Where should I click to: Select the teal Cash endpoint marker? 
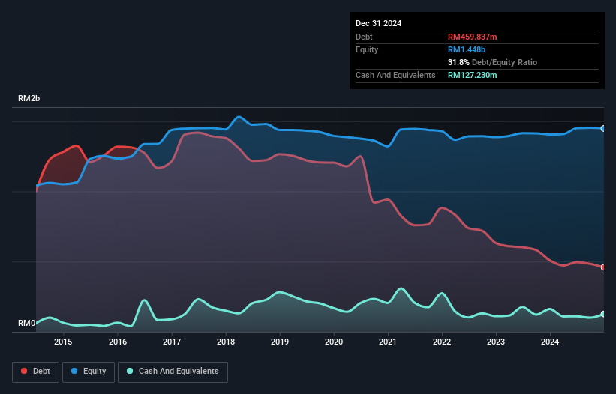point(603,314)
